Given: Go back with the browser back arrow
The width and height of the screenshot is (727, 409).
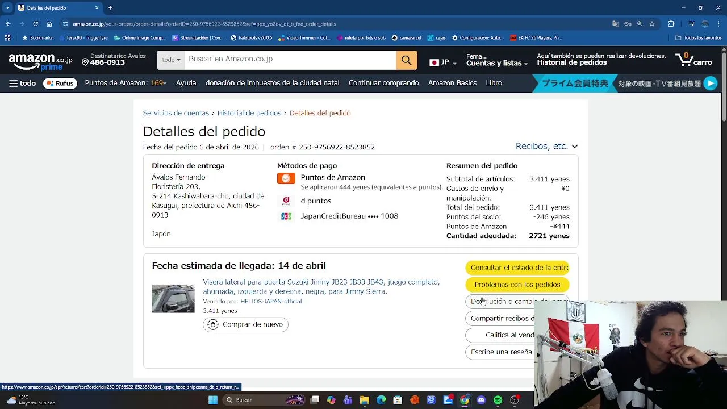Looking at the screenshot, I should tap(8, 24).
